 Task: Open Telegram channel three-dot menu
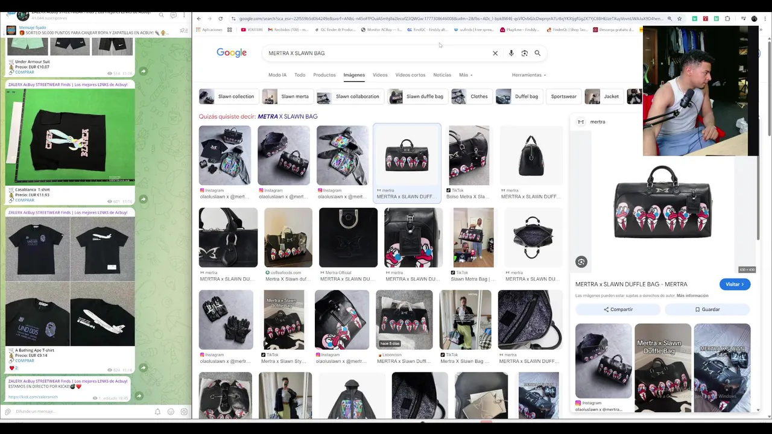(185, 15)
